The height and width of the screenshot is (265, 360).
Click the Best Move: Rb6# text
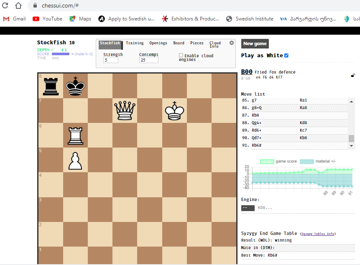[x=259, y=255]
